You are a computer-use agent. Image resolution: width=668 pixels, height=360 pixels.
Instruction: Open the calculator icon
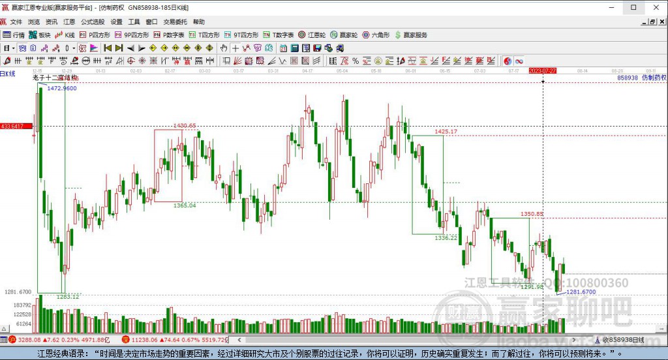(x=294, y=48)
